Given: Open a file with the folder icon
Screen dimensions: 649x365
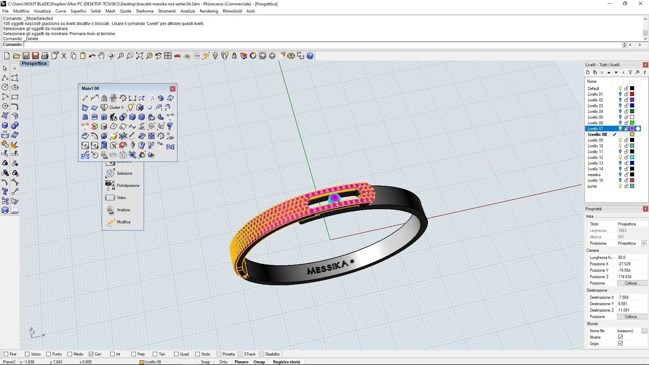Looking at the screenshot, I should click(x=16, y=56).
